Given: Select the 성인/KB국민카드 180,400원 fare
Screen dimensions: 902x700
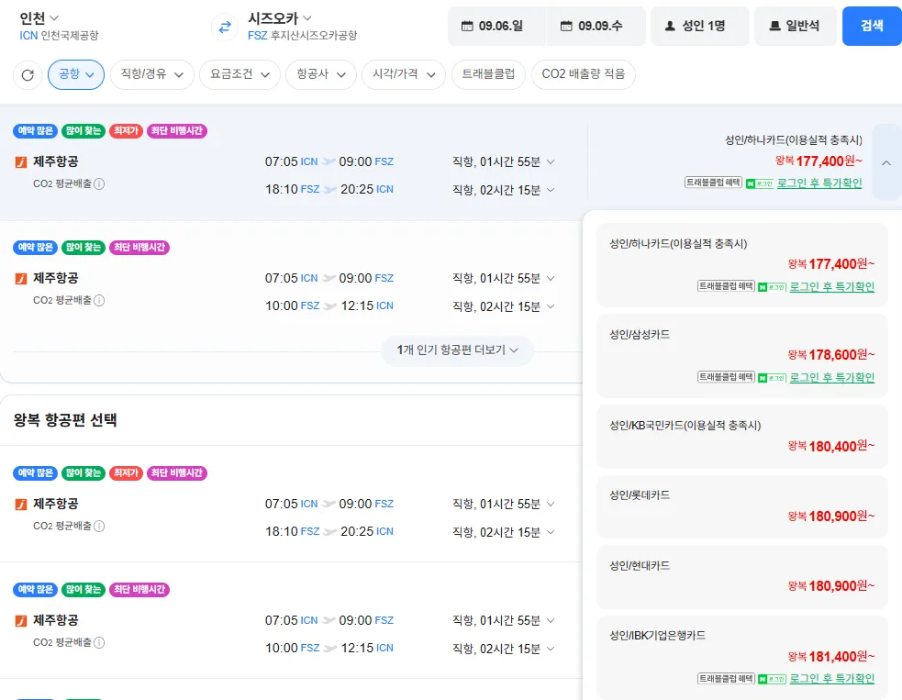Looking at the screenshot, I should coord(742,437).
